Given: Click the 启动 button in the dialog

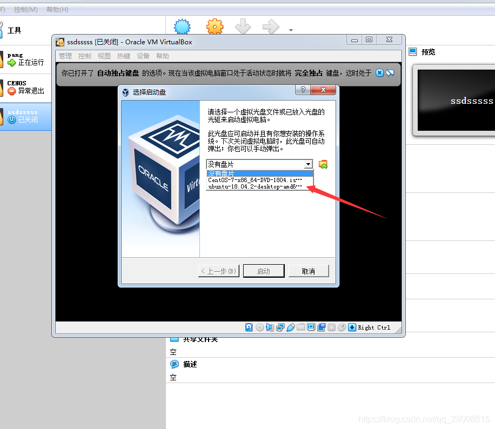Looking at the screenshot, I should [264, 271].
